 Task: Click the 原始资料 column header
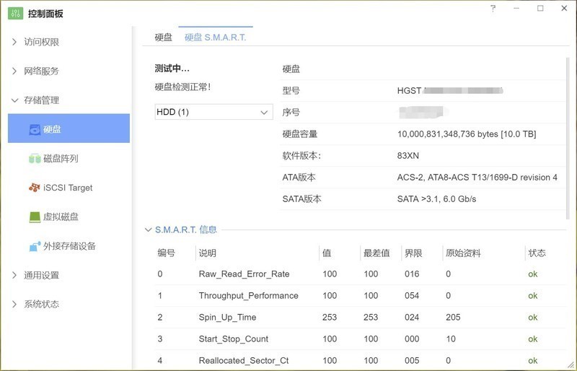463,253
